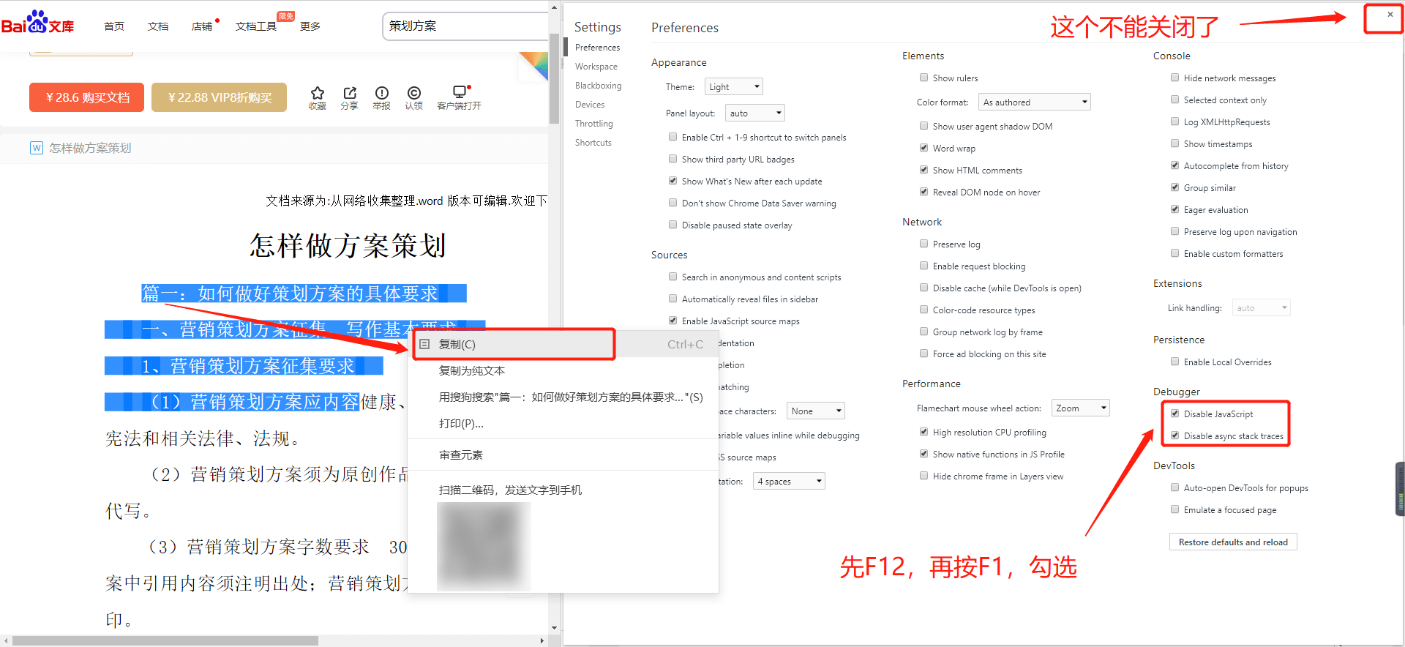
Task: Uncheck the Word wrap checkbox
Action: tap(924, 148)
